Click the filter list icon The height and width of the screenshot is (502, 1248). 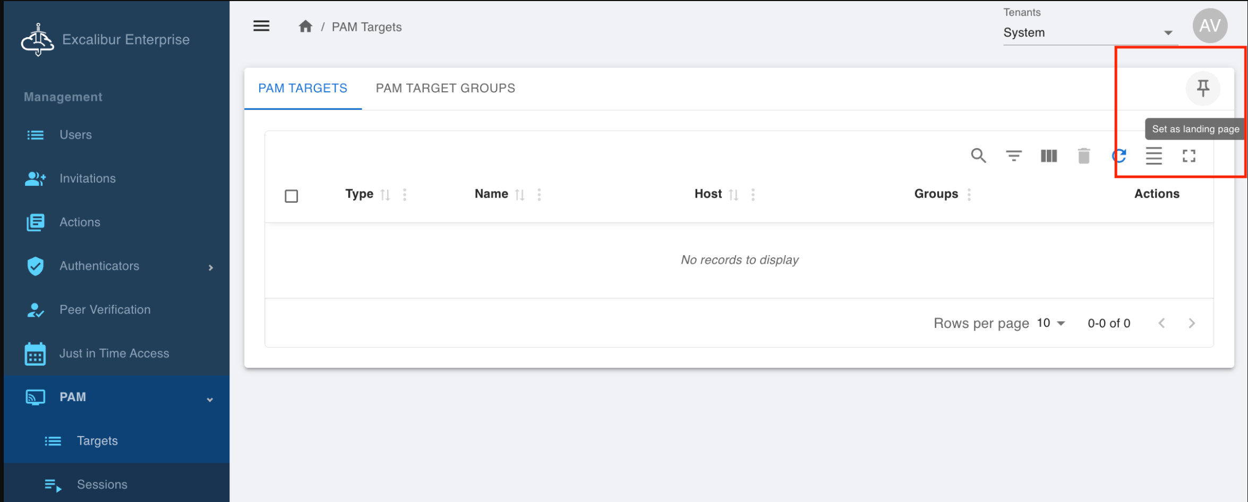click(1013, 156)
